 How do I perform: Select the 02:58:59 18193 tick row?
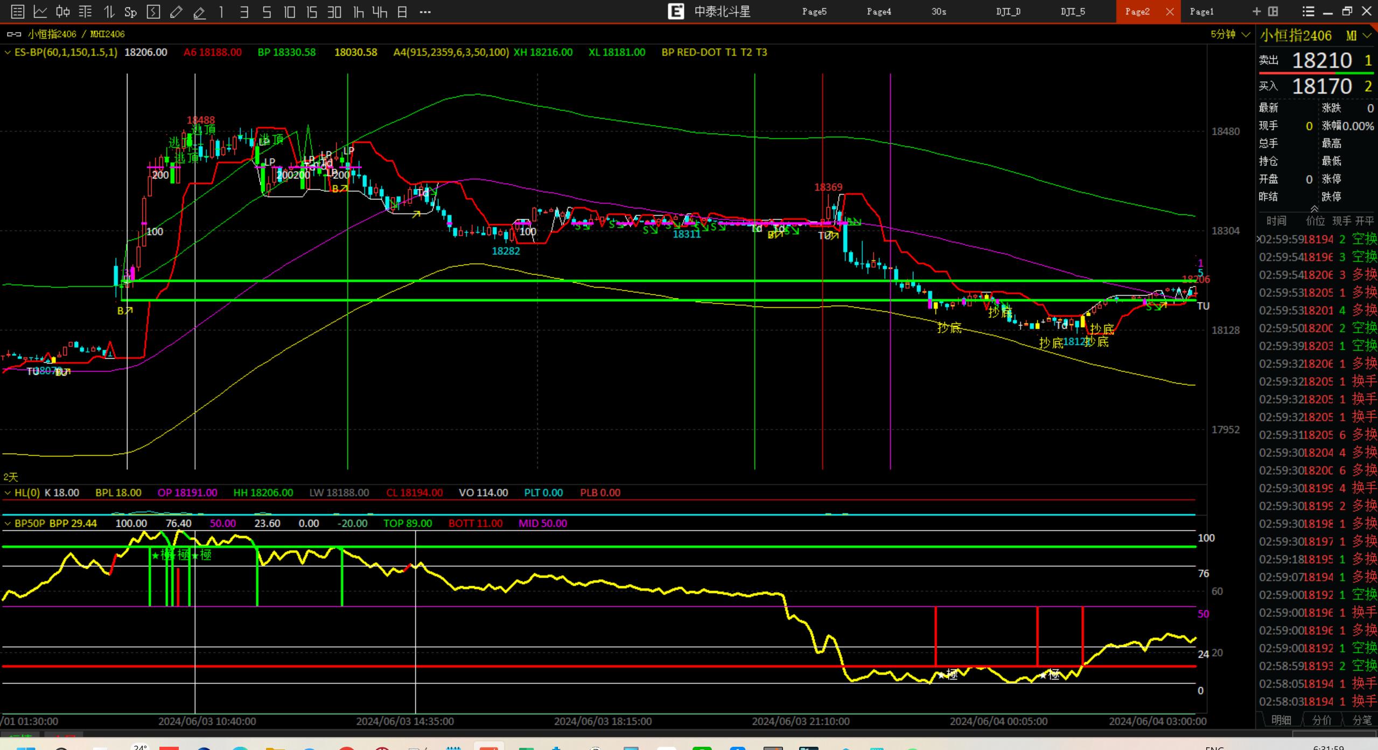(1317, 666)
